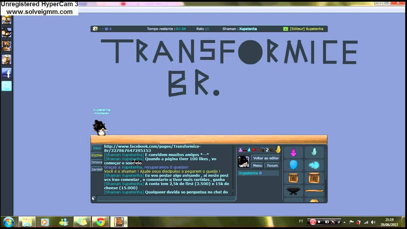The image size is (407, 229).
Task: Click the mouse head icon in top bar
Action: pos(95,29)
